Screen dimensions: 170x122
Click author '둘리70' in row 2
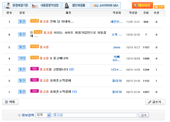coord(117,81)
